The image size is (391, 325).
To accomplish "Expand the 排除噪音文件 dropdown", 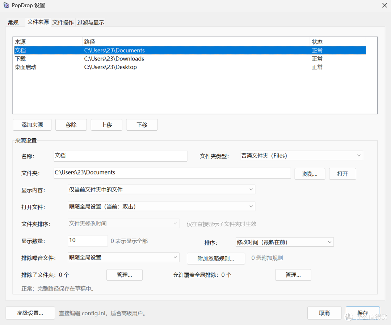I will pyautogui.click(x=123, y=257).
